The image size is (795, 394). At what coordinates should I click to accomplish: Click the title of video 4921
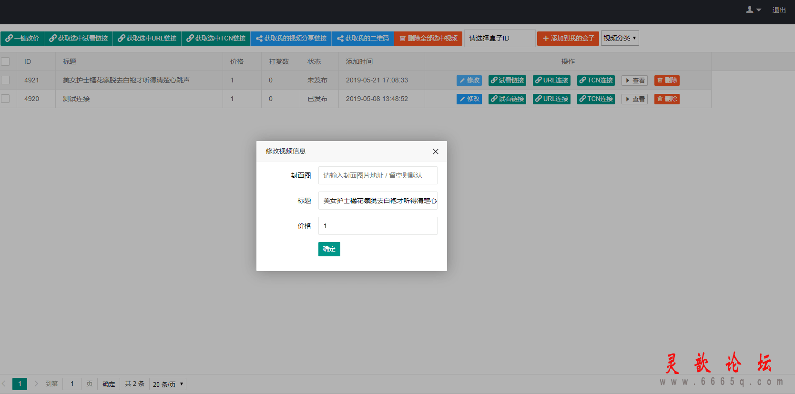(126, 80)
